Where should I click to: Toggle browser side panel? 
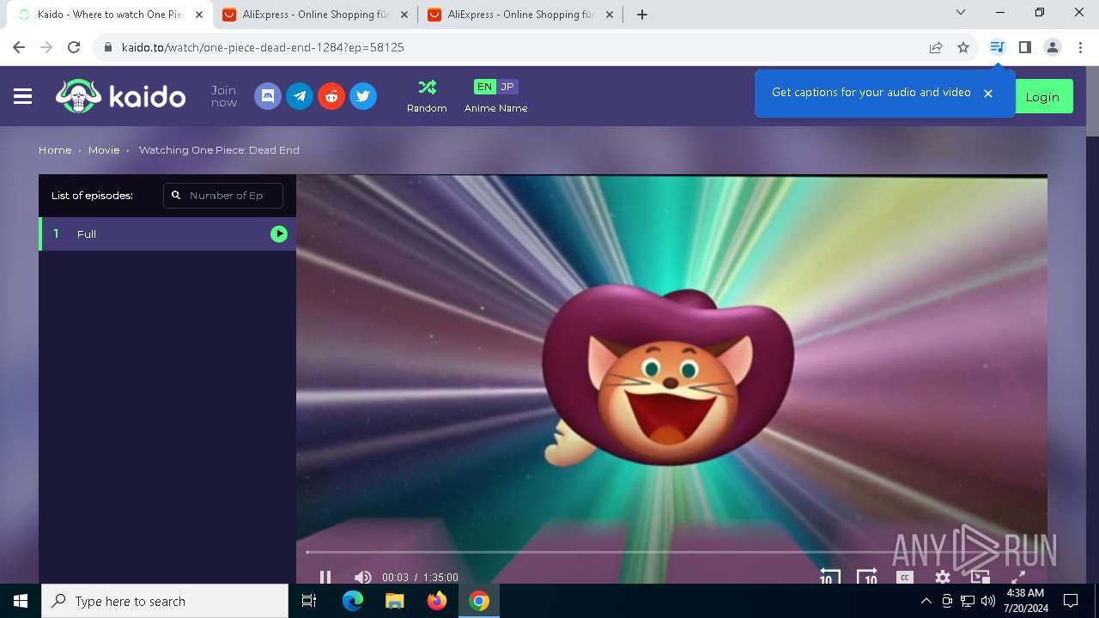[x=1024, y=47]
